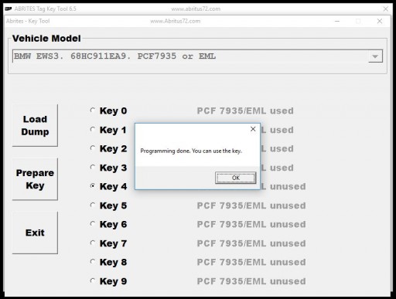
Task: Close the Abrites - Key Tool window
Action: (380, 21)
